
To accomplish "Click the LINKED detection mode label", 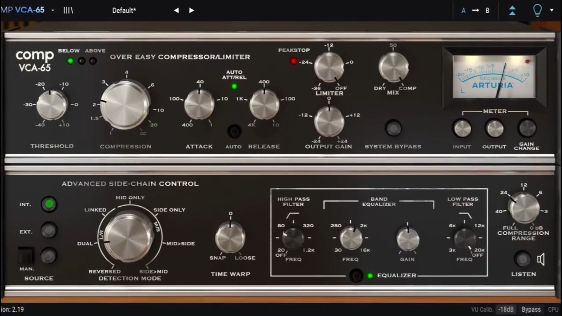I will pos(95,210).
